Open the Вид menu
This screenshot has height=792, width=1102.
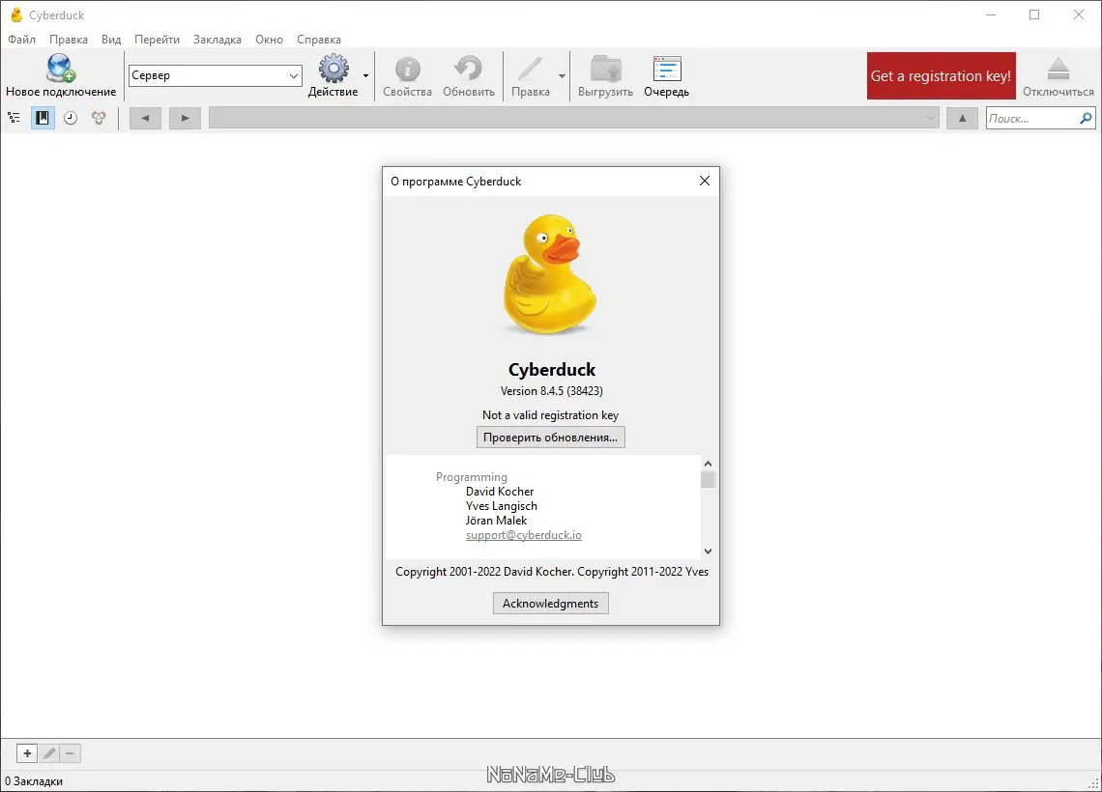(111, 40)
